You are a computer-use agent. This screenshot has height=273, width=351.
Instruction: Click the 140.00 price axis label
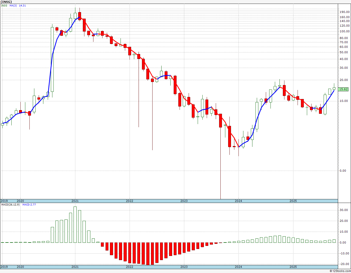point(345,21)
